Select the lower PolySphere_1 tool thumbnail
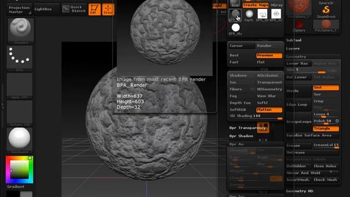The height and width of the screenshot is (197, 350). (326, 26)
